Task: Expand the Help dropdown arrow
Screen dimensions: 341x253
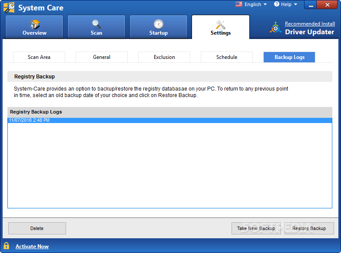Action: click(x=295, y=4)
